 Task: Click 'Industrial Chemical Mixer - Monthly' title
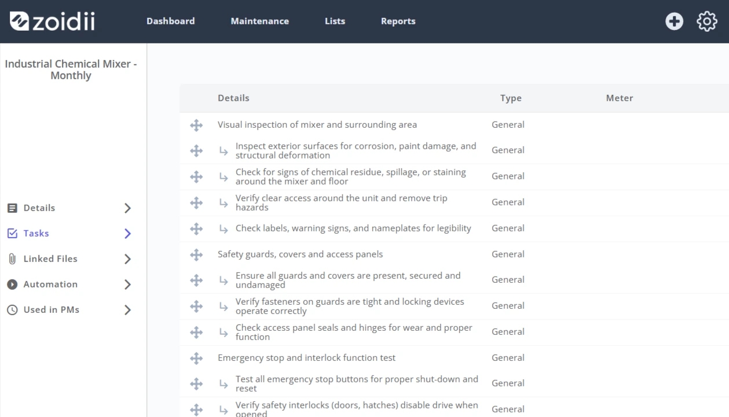click(71, 70)
